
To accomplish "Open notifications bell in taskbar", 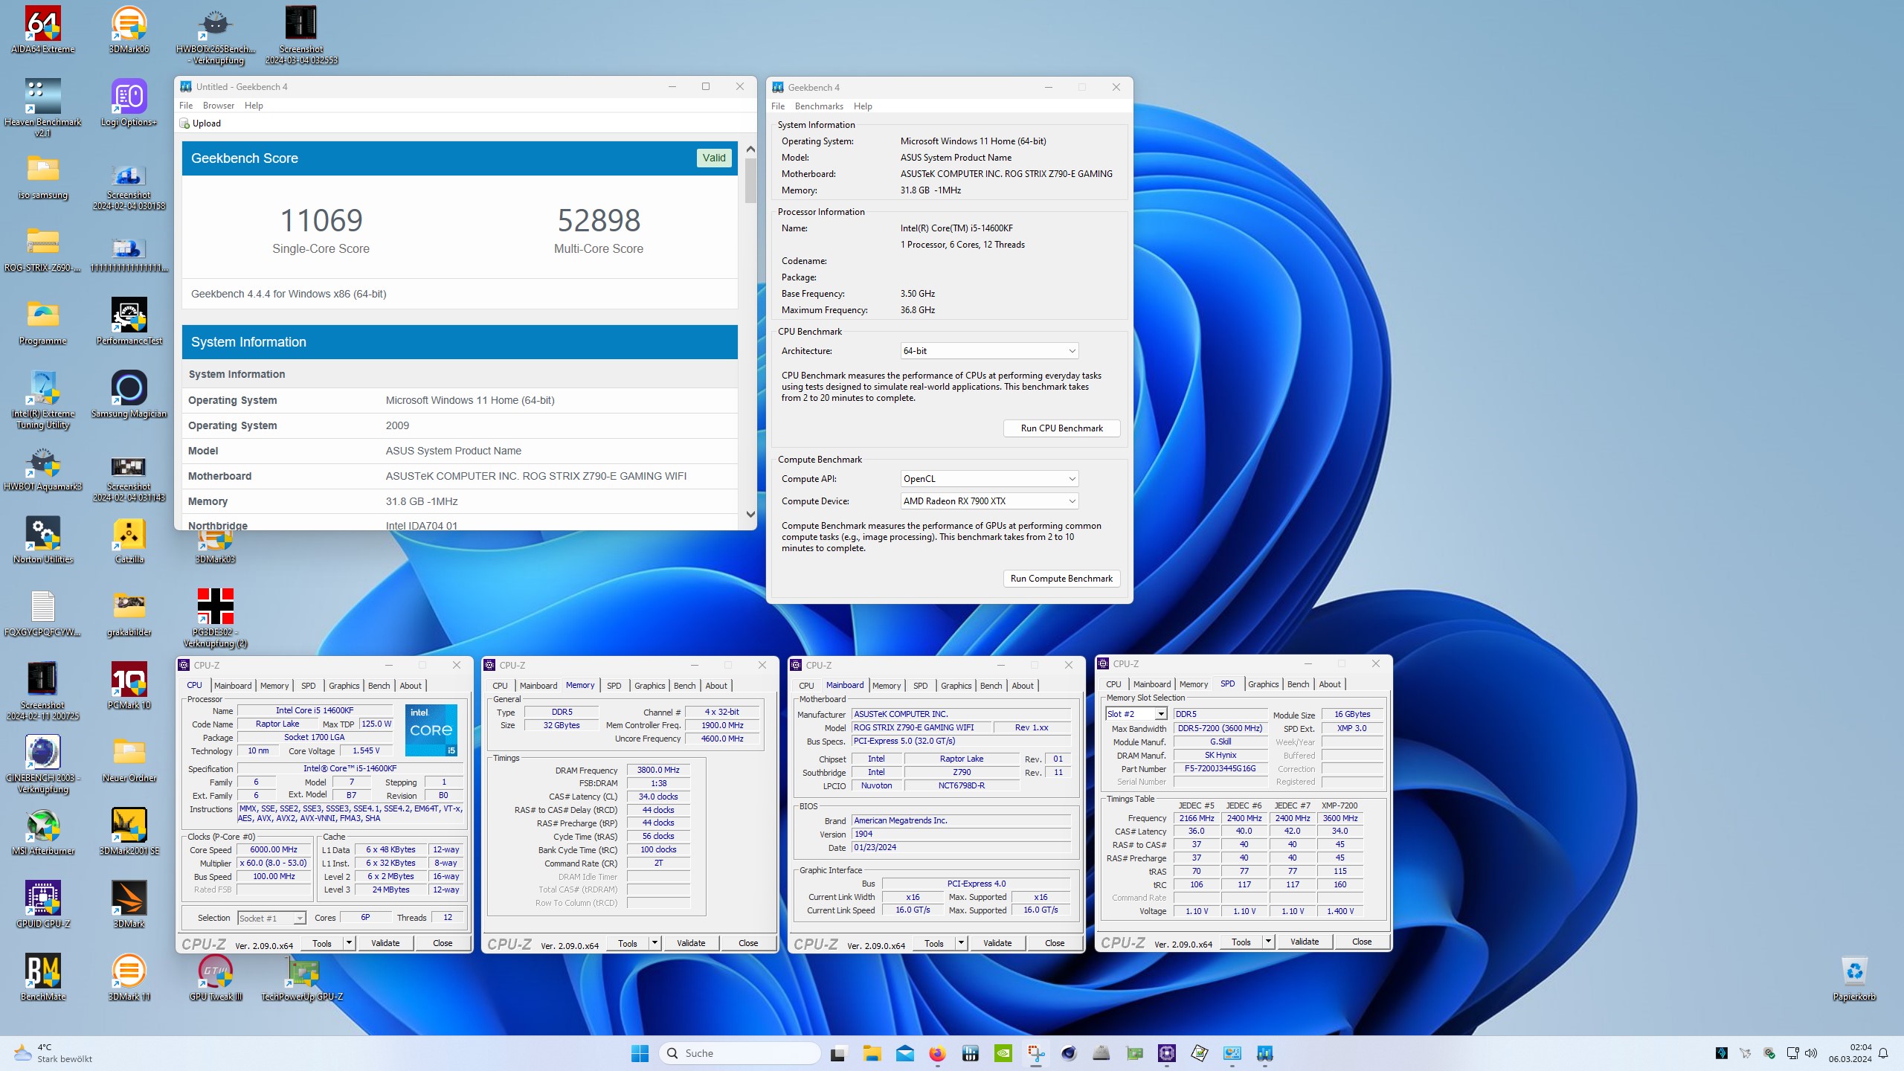I will (1883, 1053).
